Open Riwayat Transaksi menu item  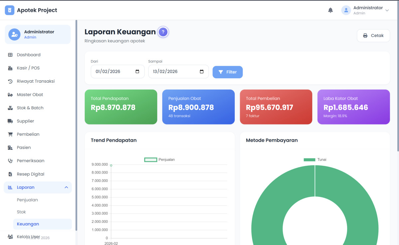coord(38,81)
